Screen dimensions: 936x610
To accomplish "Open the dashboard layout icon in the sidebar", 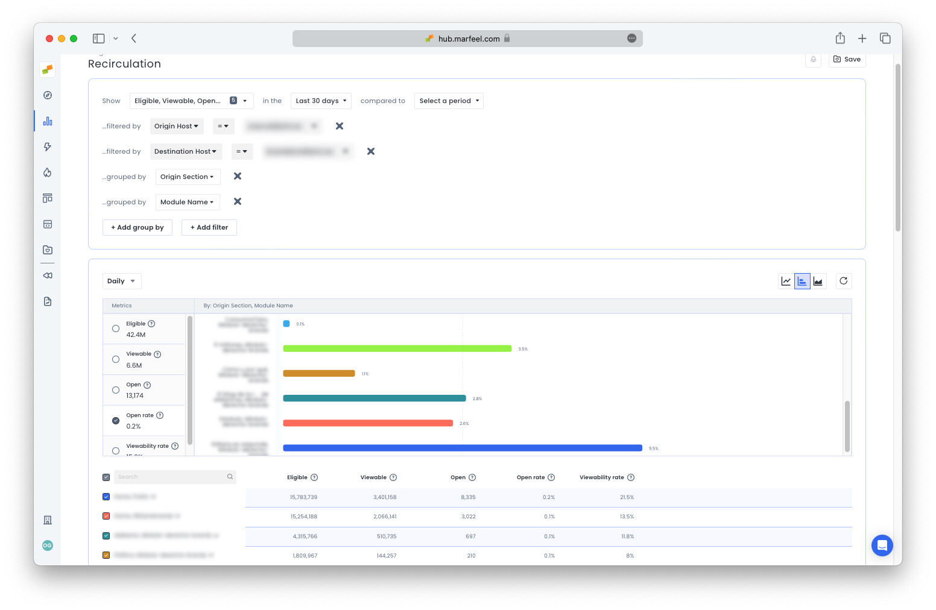I will [47, 198].
